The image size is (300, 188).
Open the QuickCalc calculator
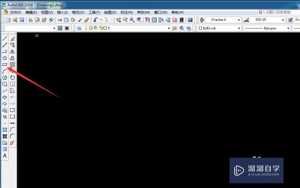(181, 19)
